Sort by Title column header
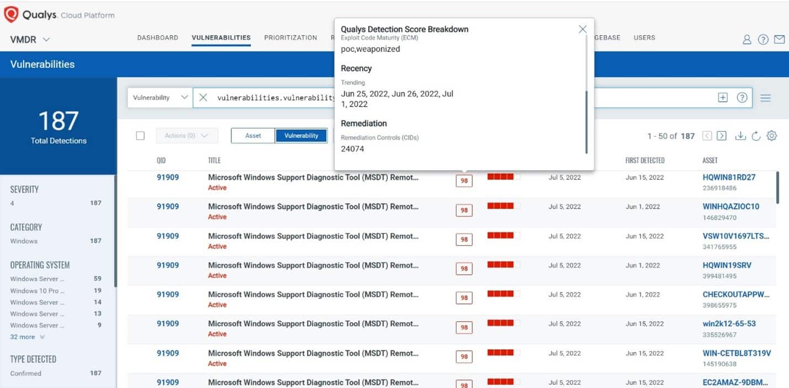 (214, 161)
